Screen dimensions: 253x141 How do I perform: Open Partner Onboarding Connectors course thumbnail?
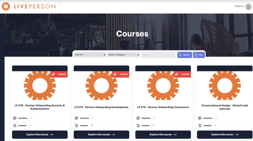[x=163, y=85]
